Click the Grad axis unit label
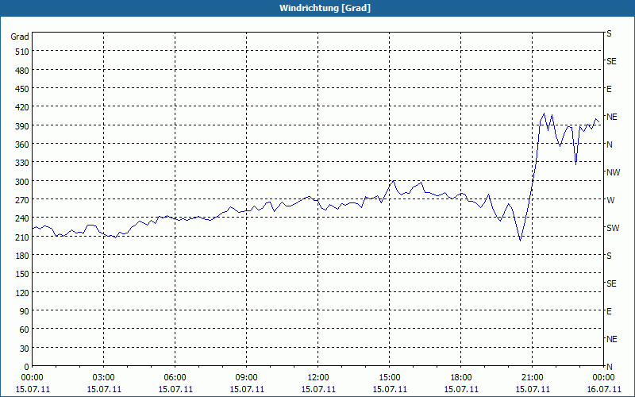Screen dimensions: 635x397 (x=20, y=37)
